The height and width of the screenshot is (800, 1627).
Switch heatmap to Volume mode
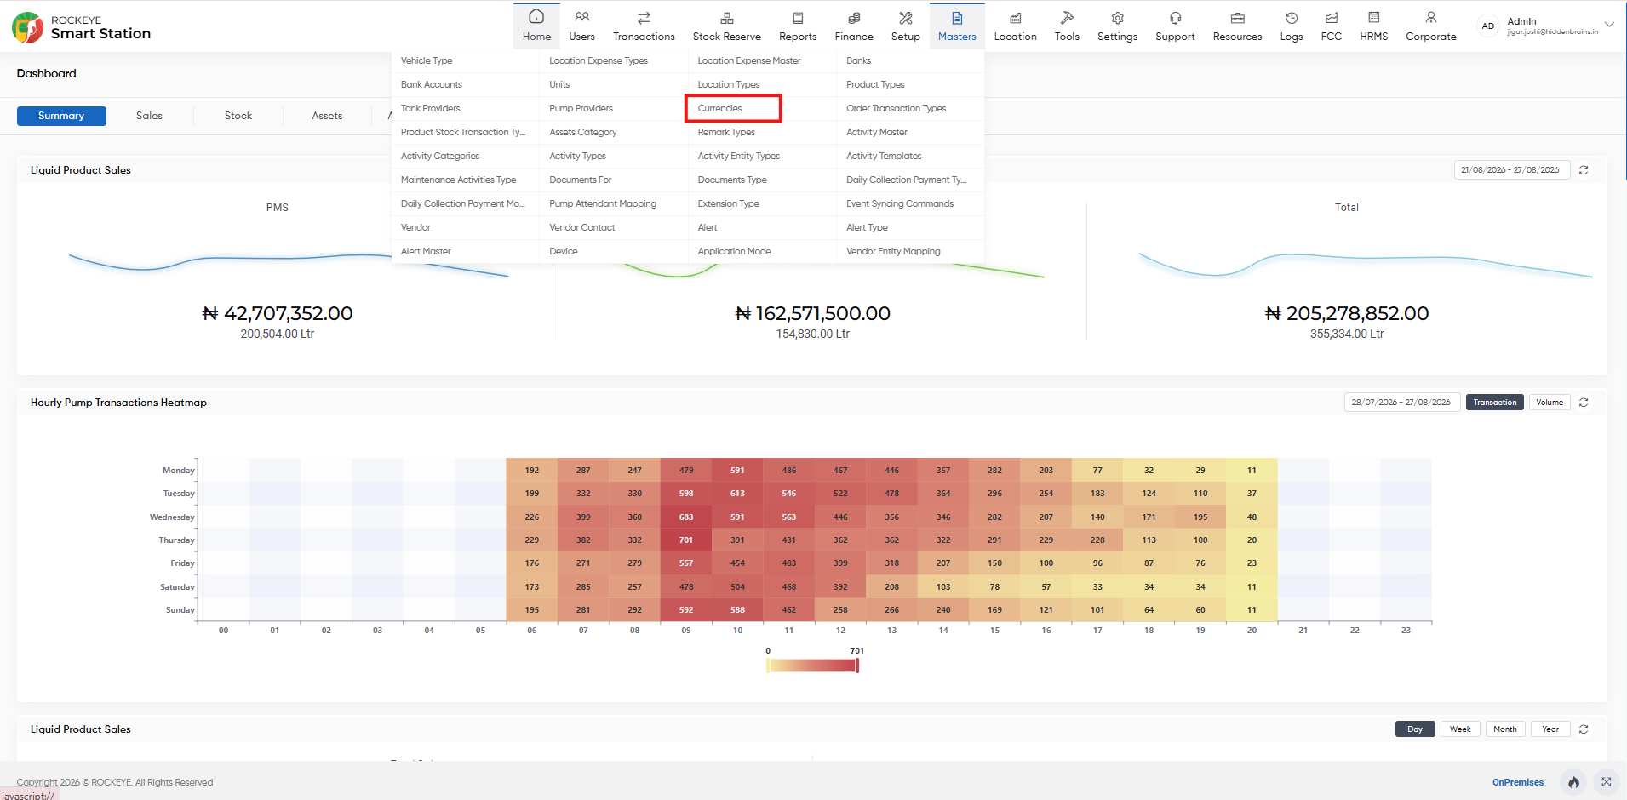1550,403
